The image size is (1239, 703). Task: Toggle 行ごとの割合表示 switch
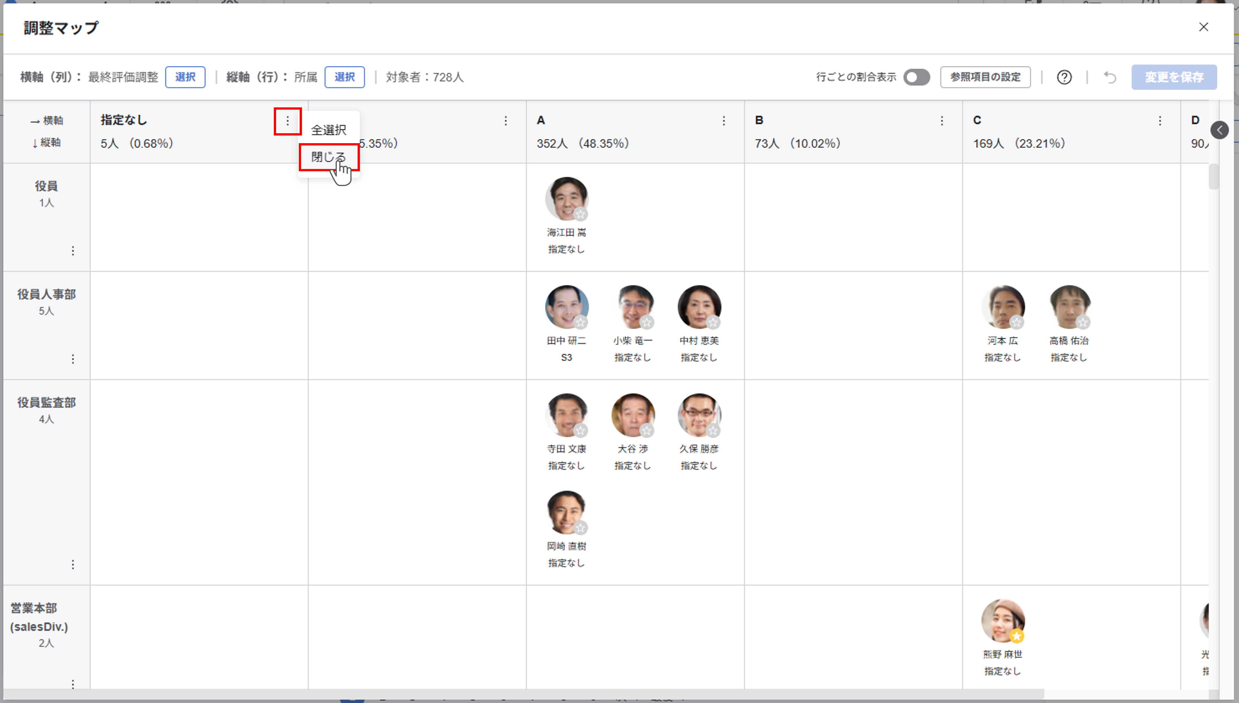coord(916,77)
